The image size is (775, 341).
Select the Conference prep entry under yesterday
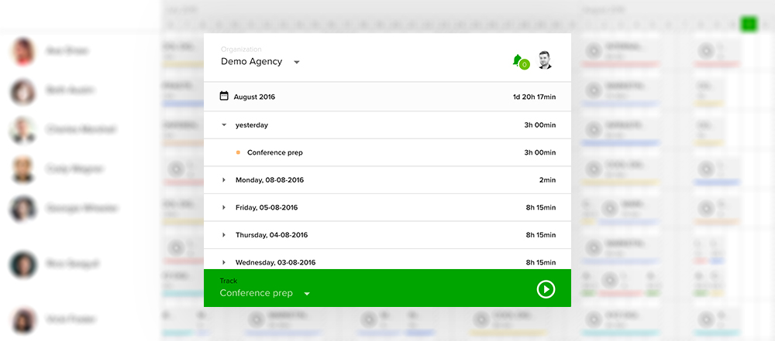(x=274, y=152)
